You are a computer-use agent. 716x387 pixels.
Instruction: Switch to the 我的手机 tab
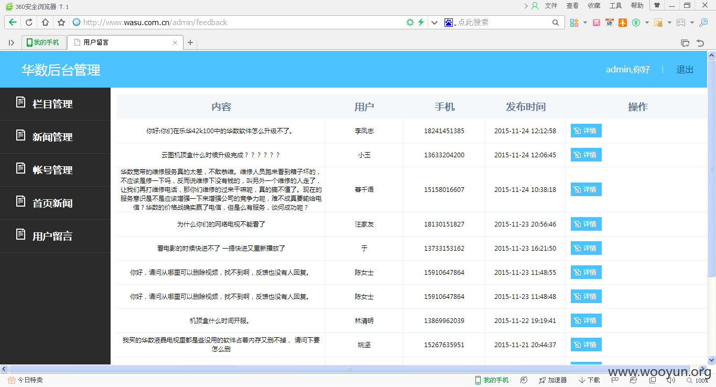tap(44, 42)
